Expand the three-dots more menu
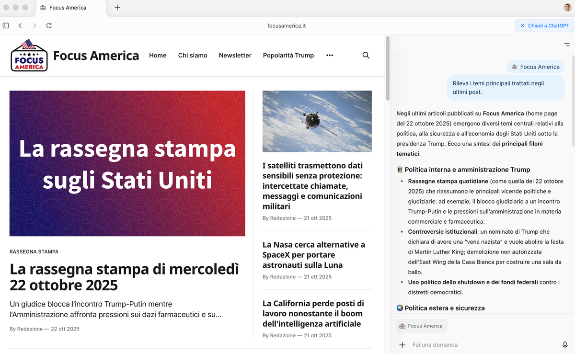The width and height of the screenshot is (575, 354). coord(329,55)
